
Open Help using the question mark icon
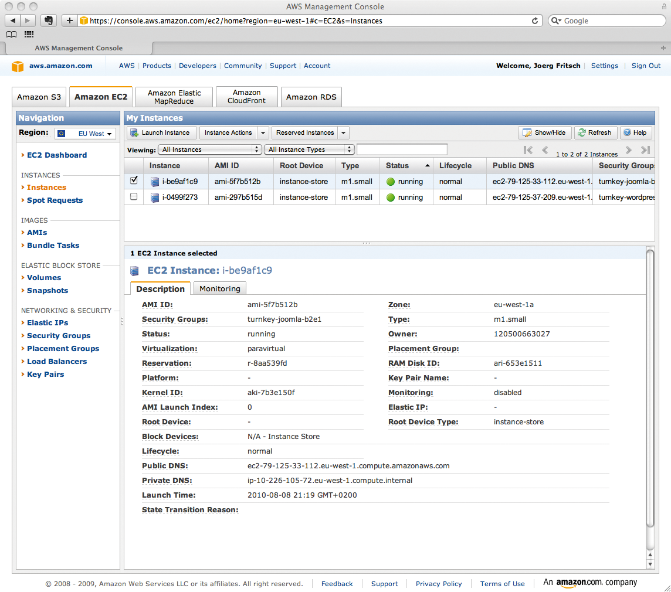click(x=627, y=132)
